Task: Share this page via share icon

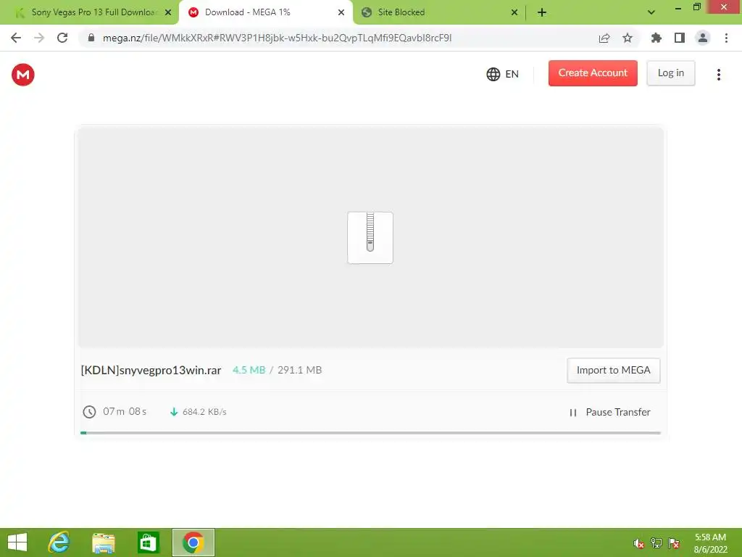Action: [604, 38]
